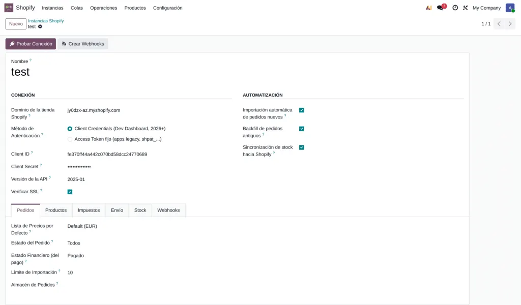
Task: Open the Shopify app home icon
Action: click(x=9, y=8)
